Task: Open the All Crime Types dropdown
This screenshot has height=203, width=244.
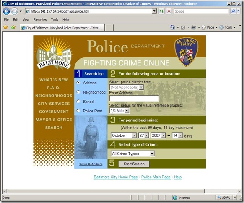Action: click(x=132, y=154)
